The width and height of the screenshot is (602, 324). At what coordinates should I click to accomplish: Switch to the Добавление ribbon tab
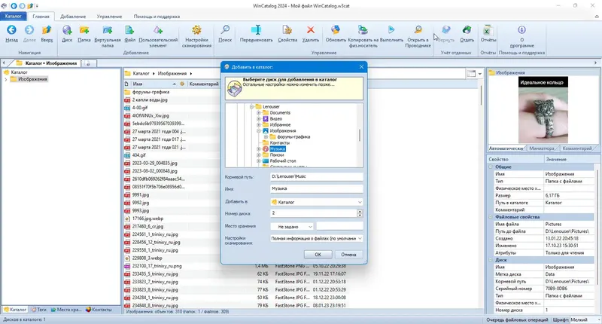(73, 17)
